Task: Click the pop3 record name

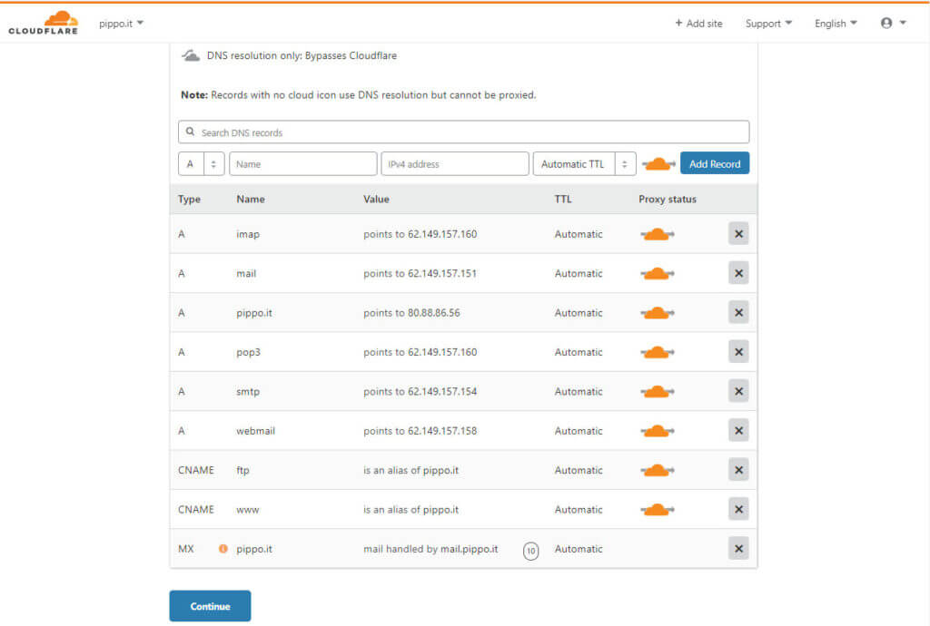Action: click(249, 352)
